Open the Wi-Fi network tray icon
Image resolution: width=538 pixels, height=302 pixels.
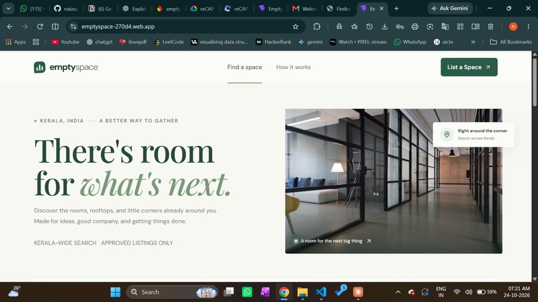point(457,292)
